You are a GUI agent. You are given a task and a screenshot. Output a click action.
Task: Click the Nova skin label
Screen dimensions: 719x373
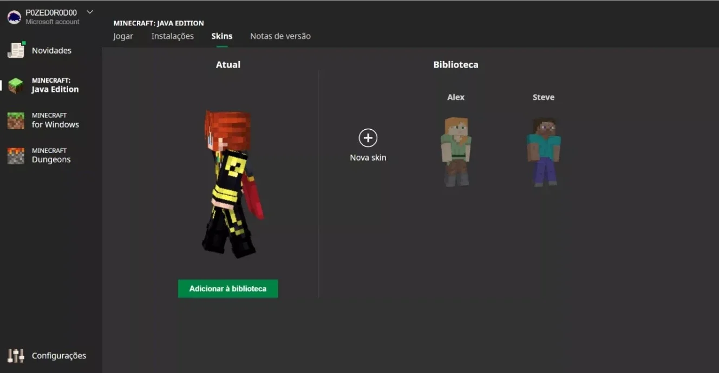[x=368, y=158]
